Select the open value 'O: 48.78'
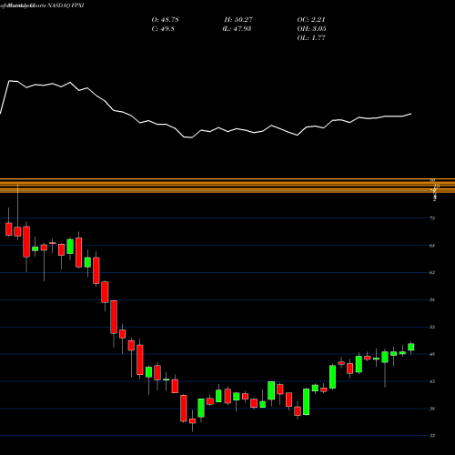 tap(165, 20)
